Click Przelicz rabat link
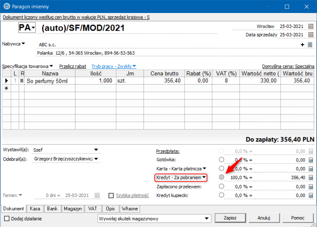Viewport: 317px width, 227px height. 73,66
